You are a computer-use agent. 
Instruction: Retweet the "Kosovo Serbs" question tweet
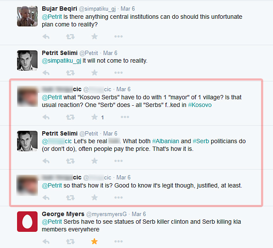(70, 117)
